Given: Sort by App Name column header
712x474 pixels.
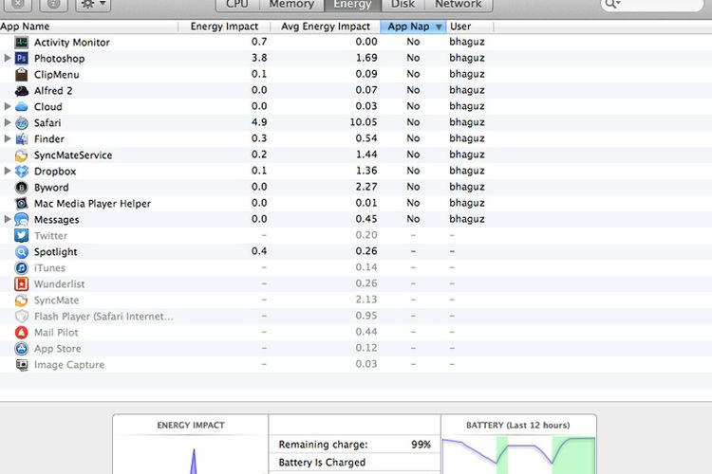Looking at the screenshot, I should [88, 27].
